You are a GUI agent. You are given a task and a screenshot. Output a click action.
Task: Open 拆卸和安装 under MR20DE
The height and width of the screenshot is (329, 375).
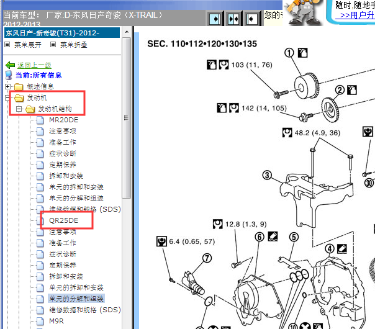click(x=66, y=176)
